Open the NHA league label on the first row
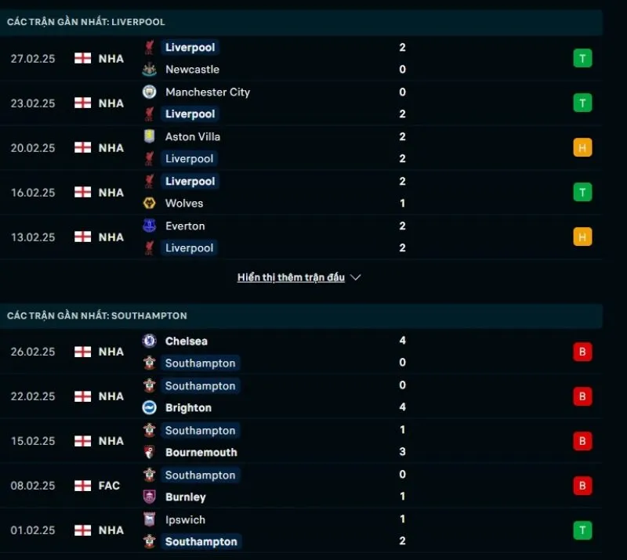The image size is (627, 560). click(x=111, y=59)
